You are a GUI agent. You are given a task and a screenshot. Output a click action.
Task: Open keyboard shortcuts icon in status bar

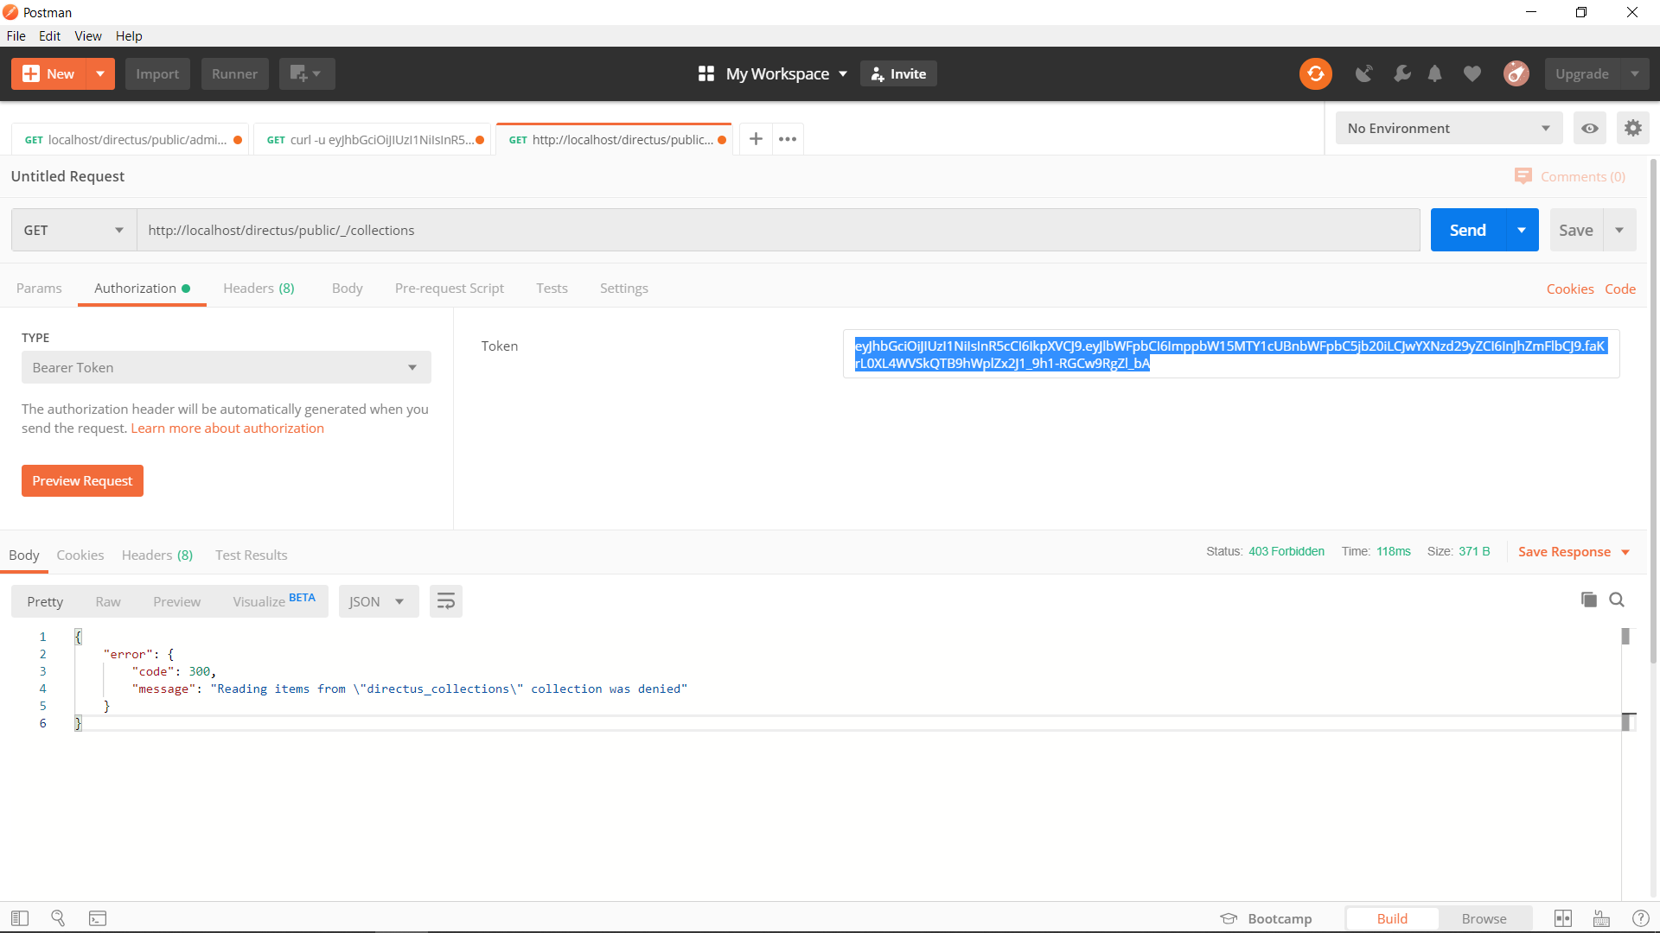(1600, 917)
